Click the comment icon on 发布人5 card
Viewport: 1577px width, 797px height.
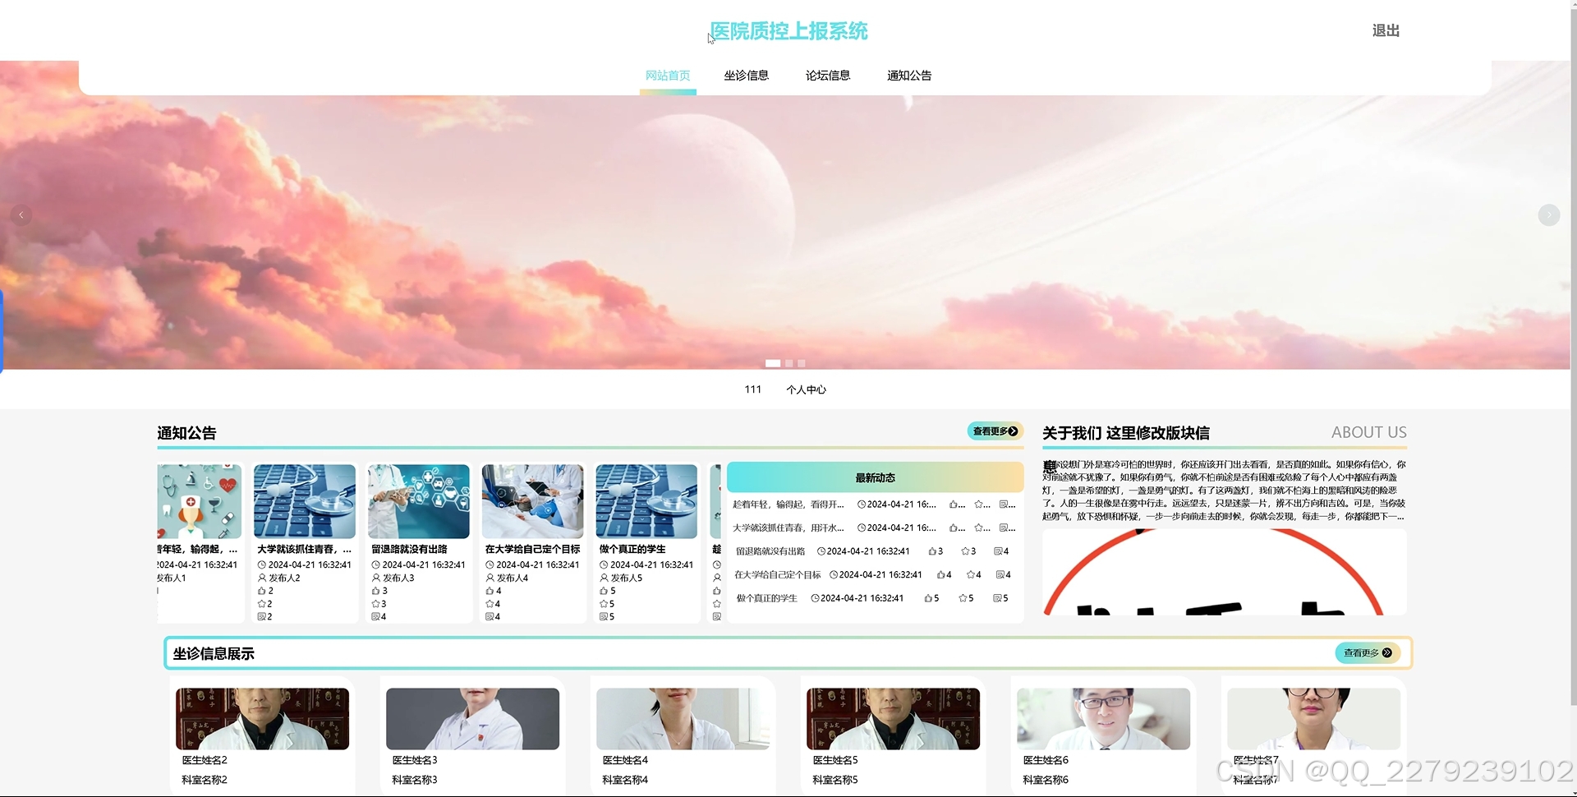point(604,616)
